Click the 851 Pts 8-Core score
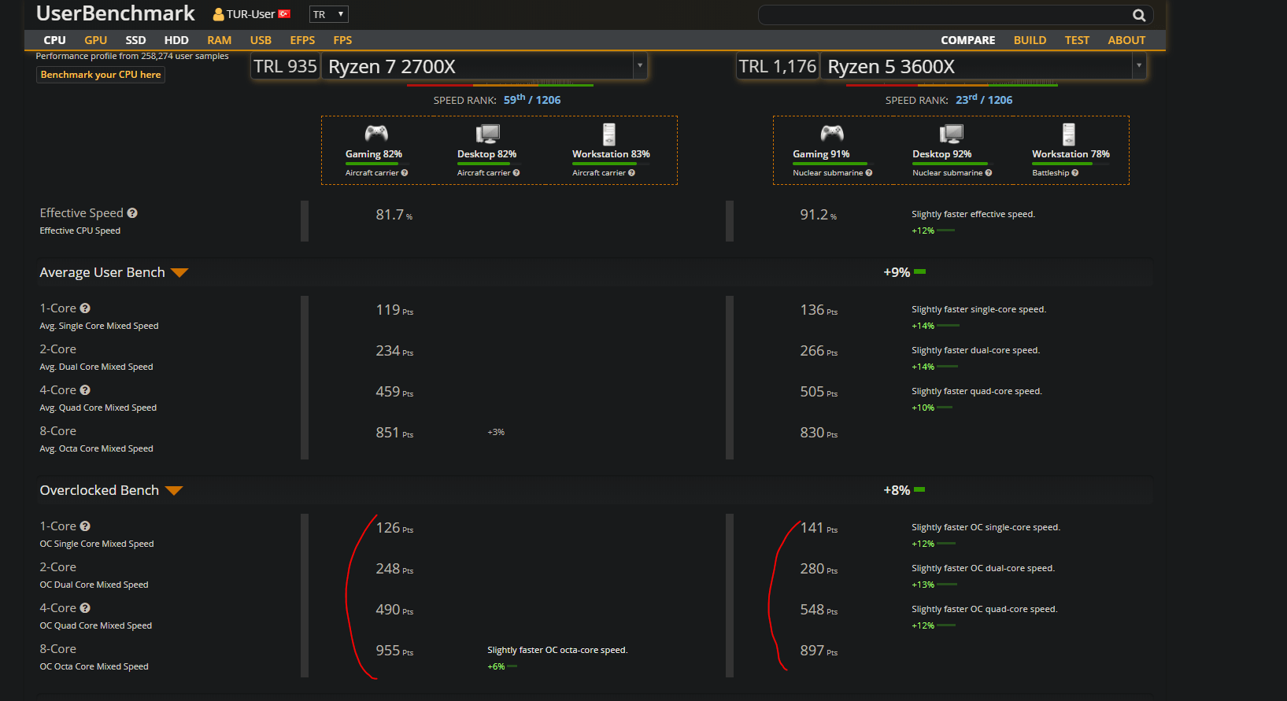 click(x=394, y=433)
